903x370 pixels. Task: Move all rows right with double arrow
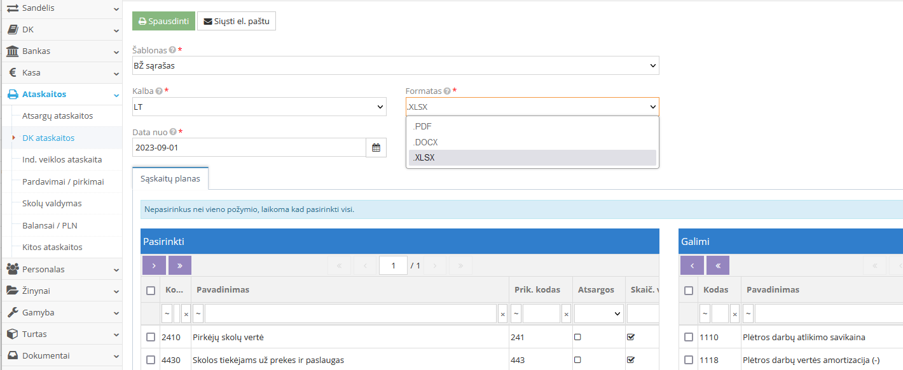pyautogui.click(x=179, y=265)
